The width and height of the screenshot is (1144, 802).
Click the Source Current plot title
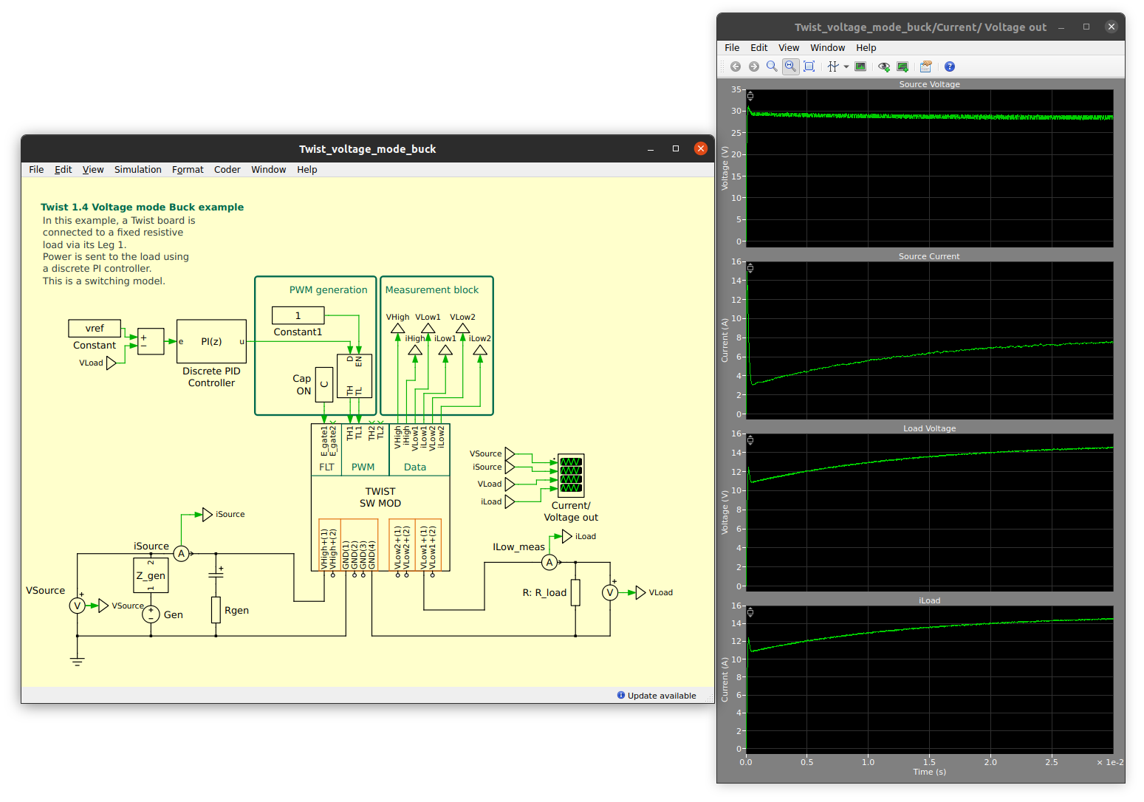(929, 256)
